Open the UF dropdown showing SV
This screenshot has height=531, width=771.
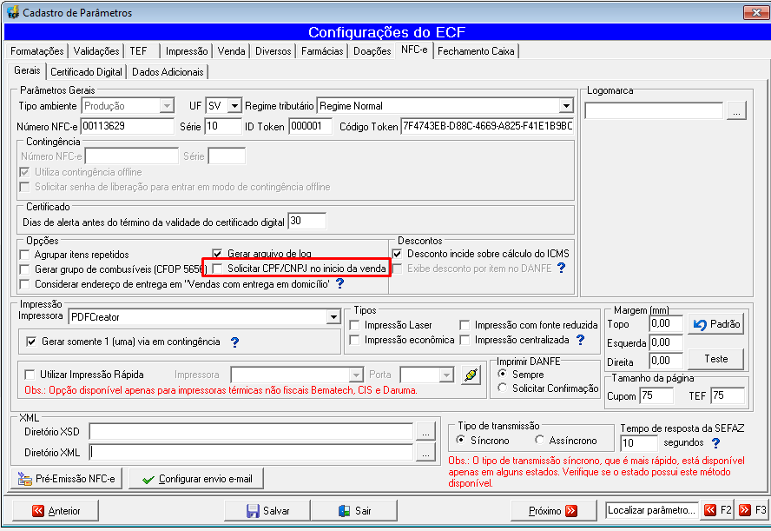pos(234,106)
